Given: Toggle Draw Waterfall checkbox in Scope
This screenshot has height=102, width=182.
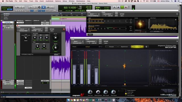Looking at the screenshot, I should [x=126, y=95].
